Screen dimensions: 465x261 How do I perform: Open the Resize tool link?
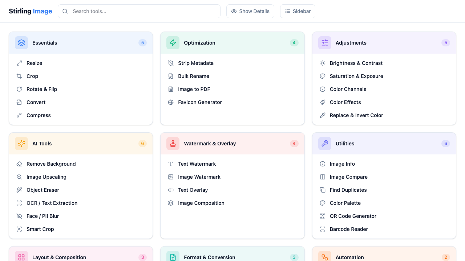coord(81,63)
